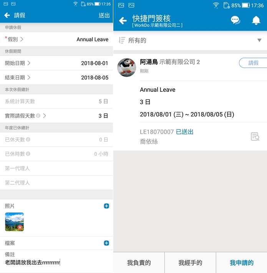Tap the 已送出 status link
Screen dimensions: 267x273
[185, 132]
